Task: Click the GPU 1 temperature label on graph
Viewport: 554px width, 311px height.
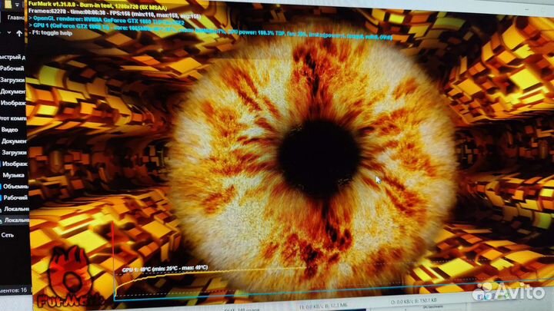Action: (x=165, y=269)
